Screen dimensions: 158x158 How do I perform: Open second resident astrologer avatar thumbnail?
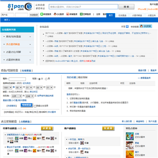click(130, 145)
